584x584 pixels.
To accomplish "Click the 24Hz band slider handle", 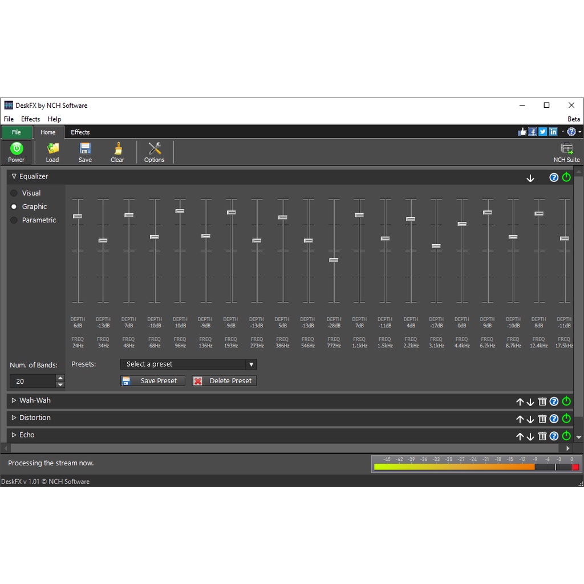I will pos(78,216).
